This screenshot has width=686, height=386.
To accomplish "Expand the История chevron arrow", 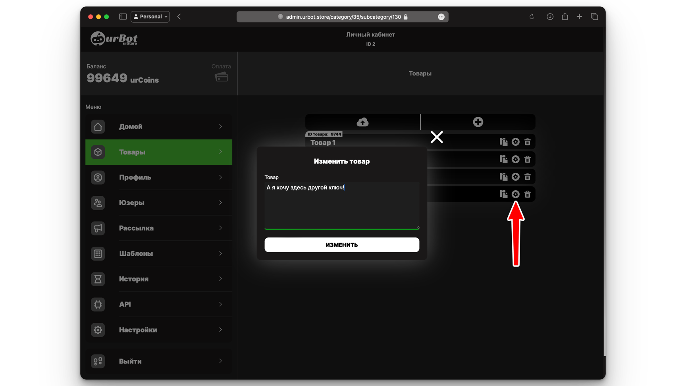I will [x=220, y=279].
